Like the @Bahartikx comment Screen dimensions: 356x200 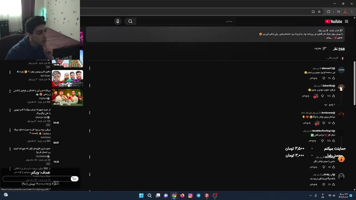[333, 96]
